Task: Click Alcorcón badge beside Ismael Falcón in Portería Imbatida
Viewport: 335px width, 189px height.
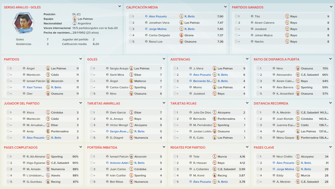Action: point(131,157)
